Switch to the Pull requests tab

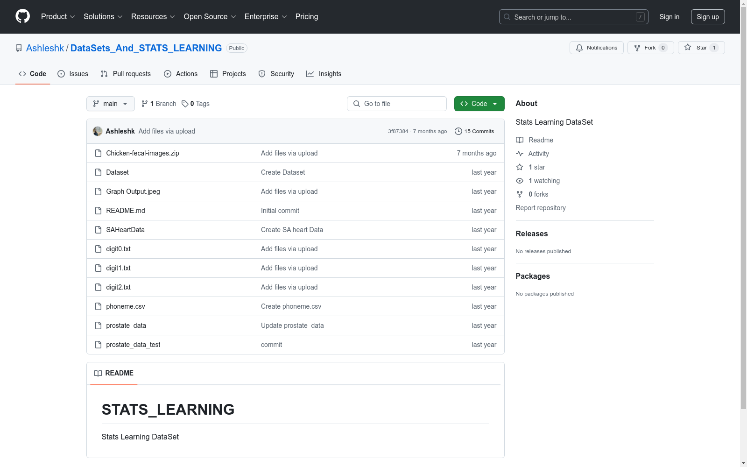126,74
